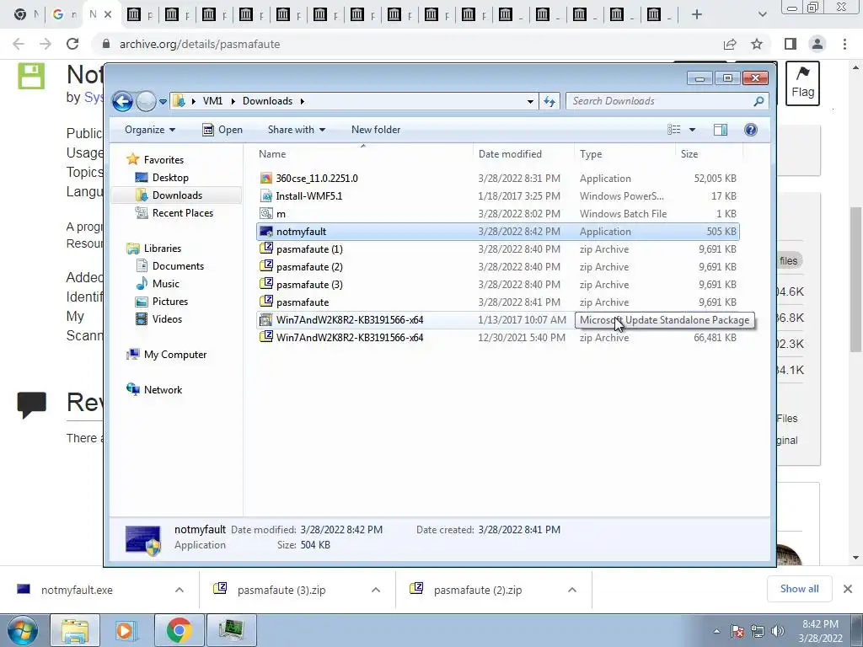Click Show all downloads
Image resolution: width=863 pixels, height=647 pixels.
click(x=799, y=589)
